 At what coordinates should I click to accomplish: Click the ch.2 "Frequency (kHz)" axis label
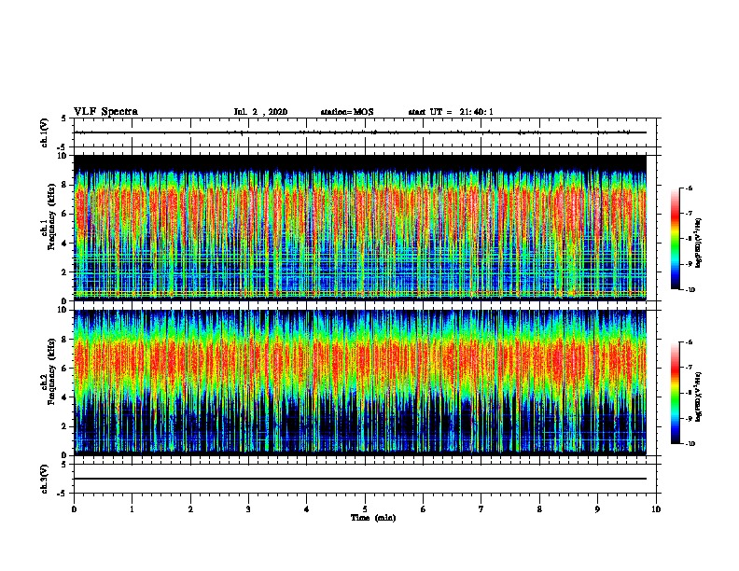(51, 371)
